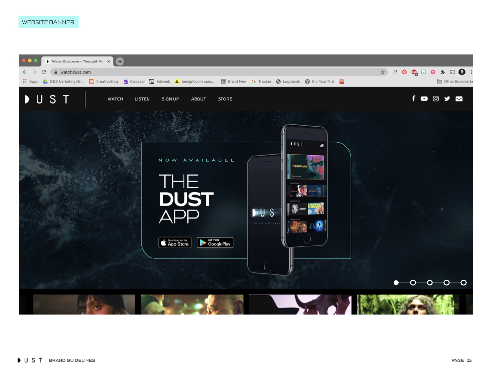The height and width of the screenshot is (369, 492).
Task: Open the Extensions puzzle piece icon
Action: click(443, 72)
